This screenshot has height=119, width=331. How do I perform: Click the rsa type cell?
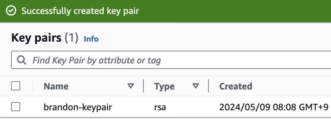tap(160, 108)
